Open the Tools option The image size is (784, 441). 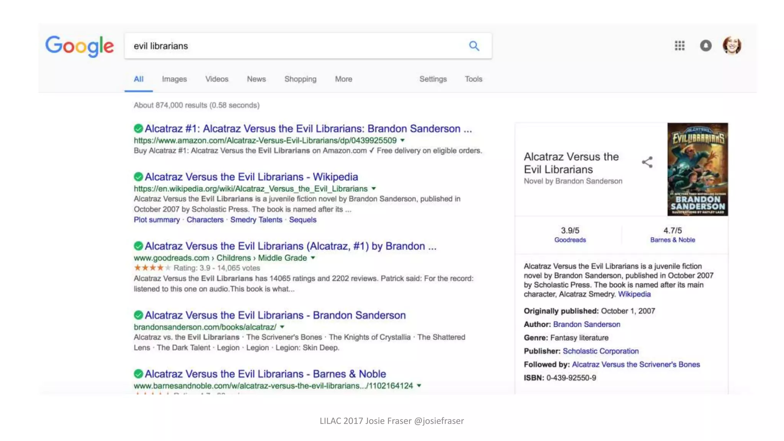473,79
